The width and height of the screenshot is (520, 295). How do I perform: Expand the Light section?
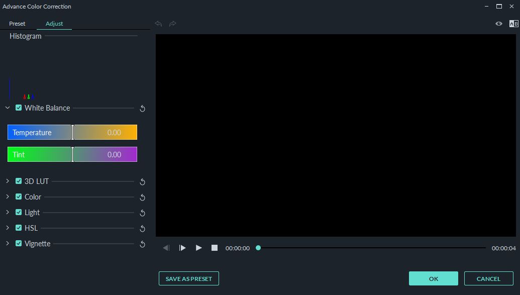click(x=8, y=212)
